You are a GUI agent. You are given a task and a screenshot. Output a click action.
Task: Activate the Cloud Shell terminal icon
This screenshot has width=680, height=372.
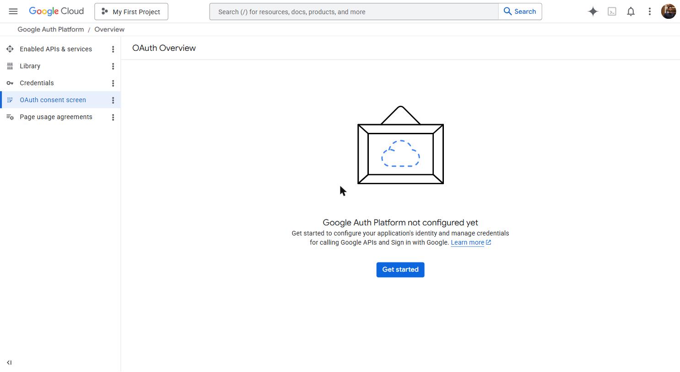point(612,11)
